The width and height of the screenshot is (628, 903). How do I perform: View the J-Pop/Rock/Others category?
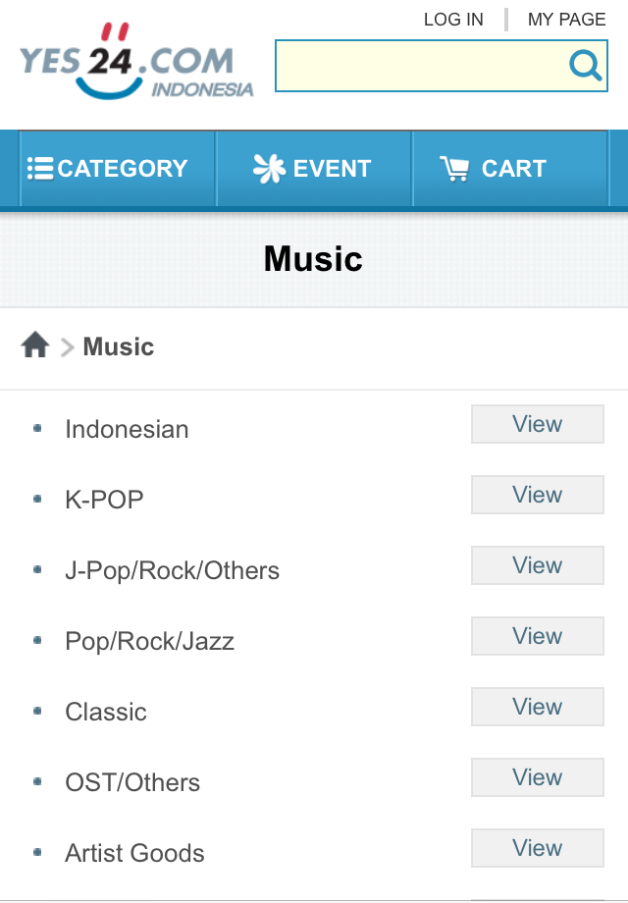coord(537,566)
